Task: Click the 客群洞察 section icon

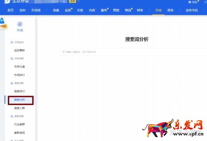Action: pos(12,117)
